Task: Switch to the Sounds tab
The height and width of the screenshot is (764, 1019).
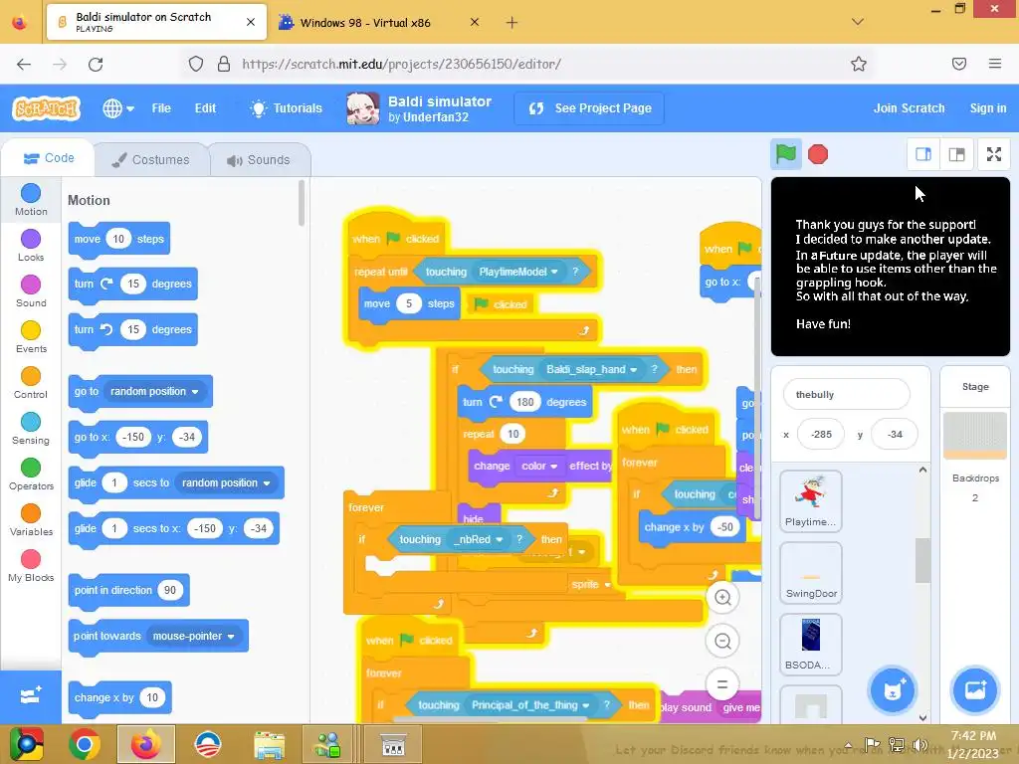Action: [x=259, y=160]
